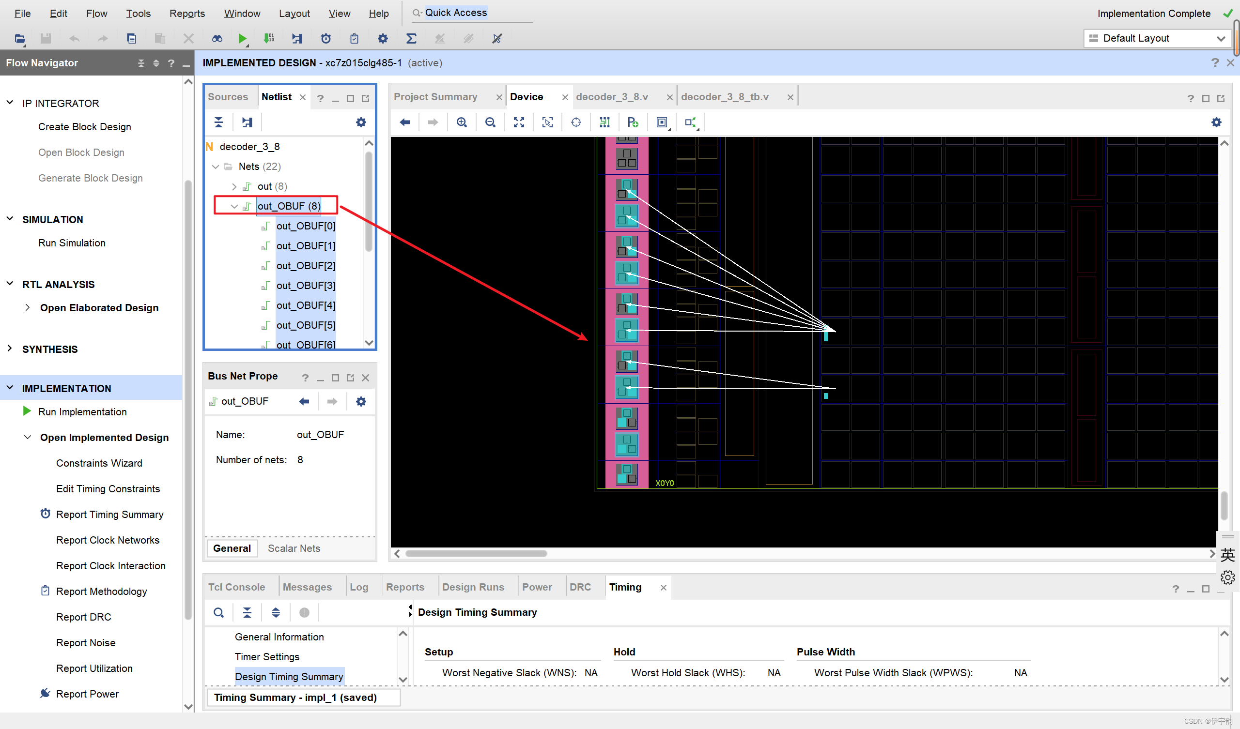Viewport: 1240px width, 729px height.
Task: Open the Reports menu
Action: click(187, 13)
